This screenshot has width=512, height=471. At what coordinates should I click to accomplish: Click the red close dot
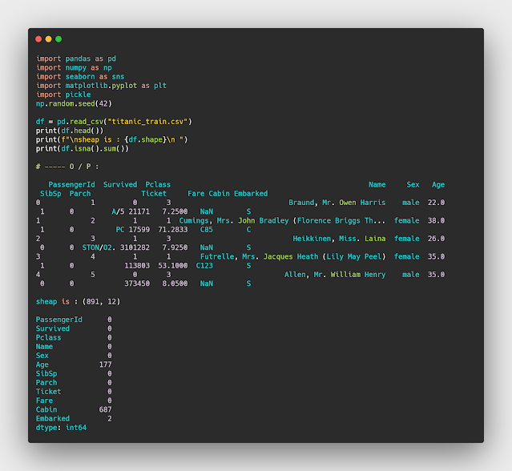[x=38, y=39]
